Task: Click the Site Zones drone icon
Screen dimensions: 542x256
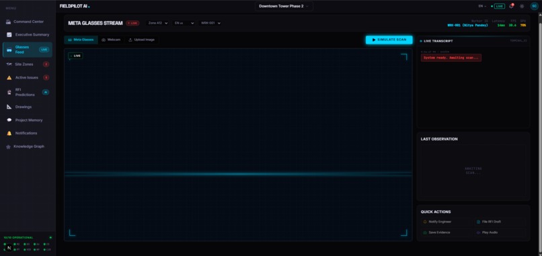Action: tap(9, 65)
